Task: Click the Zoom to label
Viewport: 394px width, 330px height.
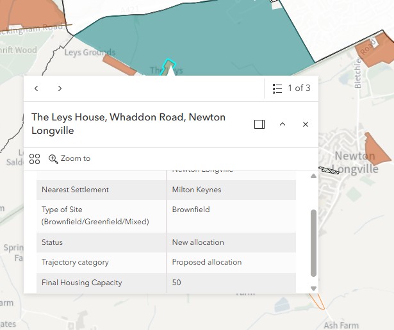Action: tap(76, 158)
